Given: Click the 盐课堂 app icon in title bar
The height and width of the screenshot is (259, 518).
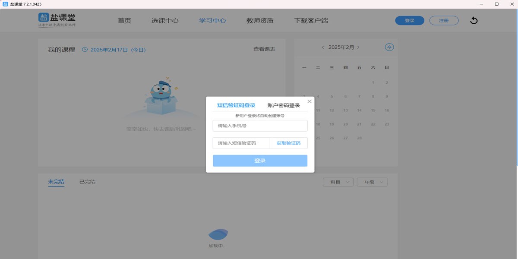Looking at the screenshot, I should (5, 4).
